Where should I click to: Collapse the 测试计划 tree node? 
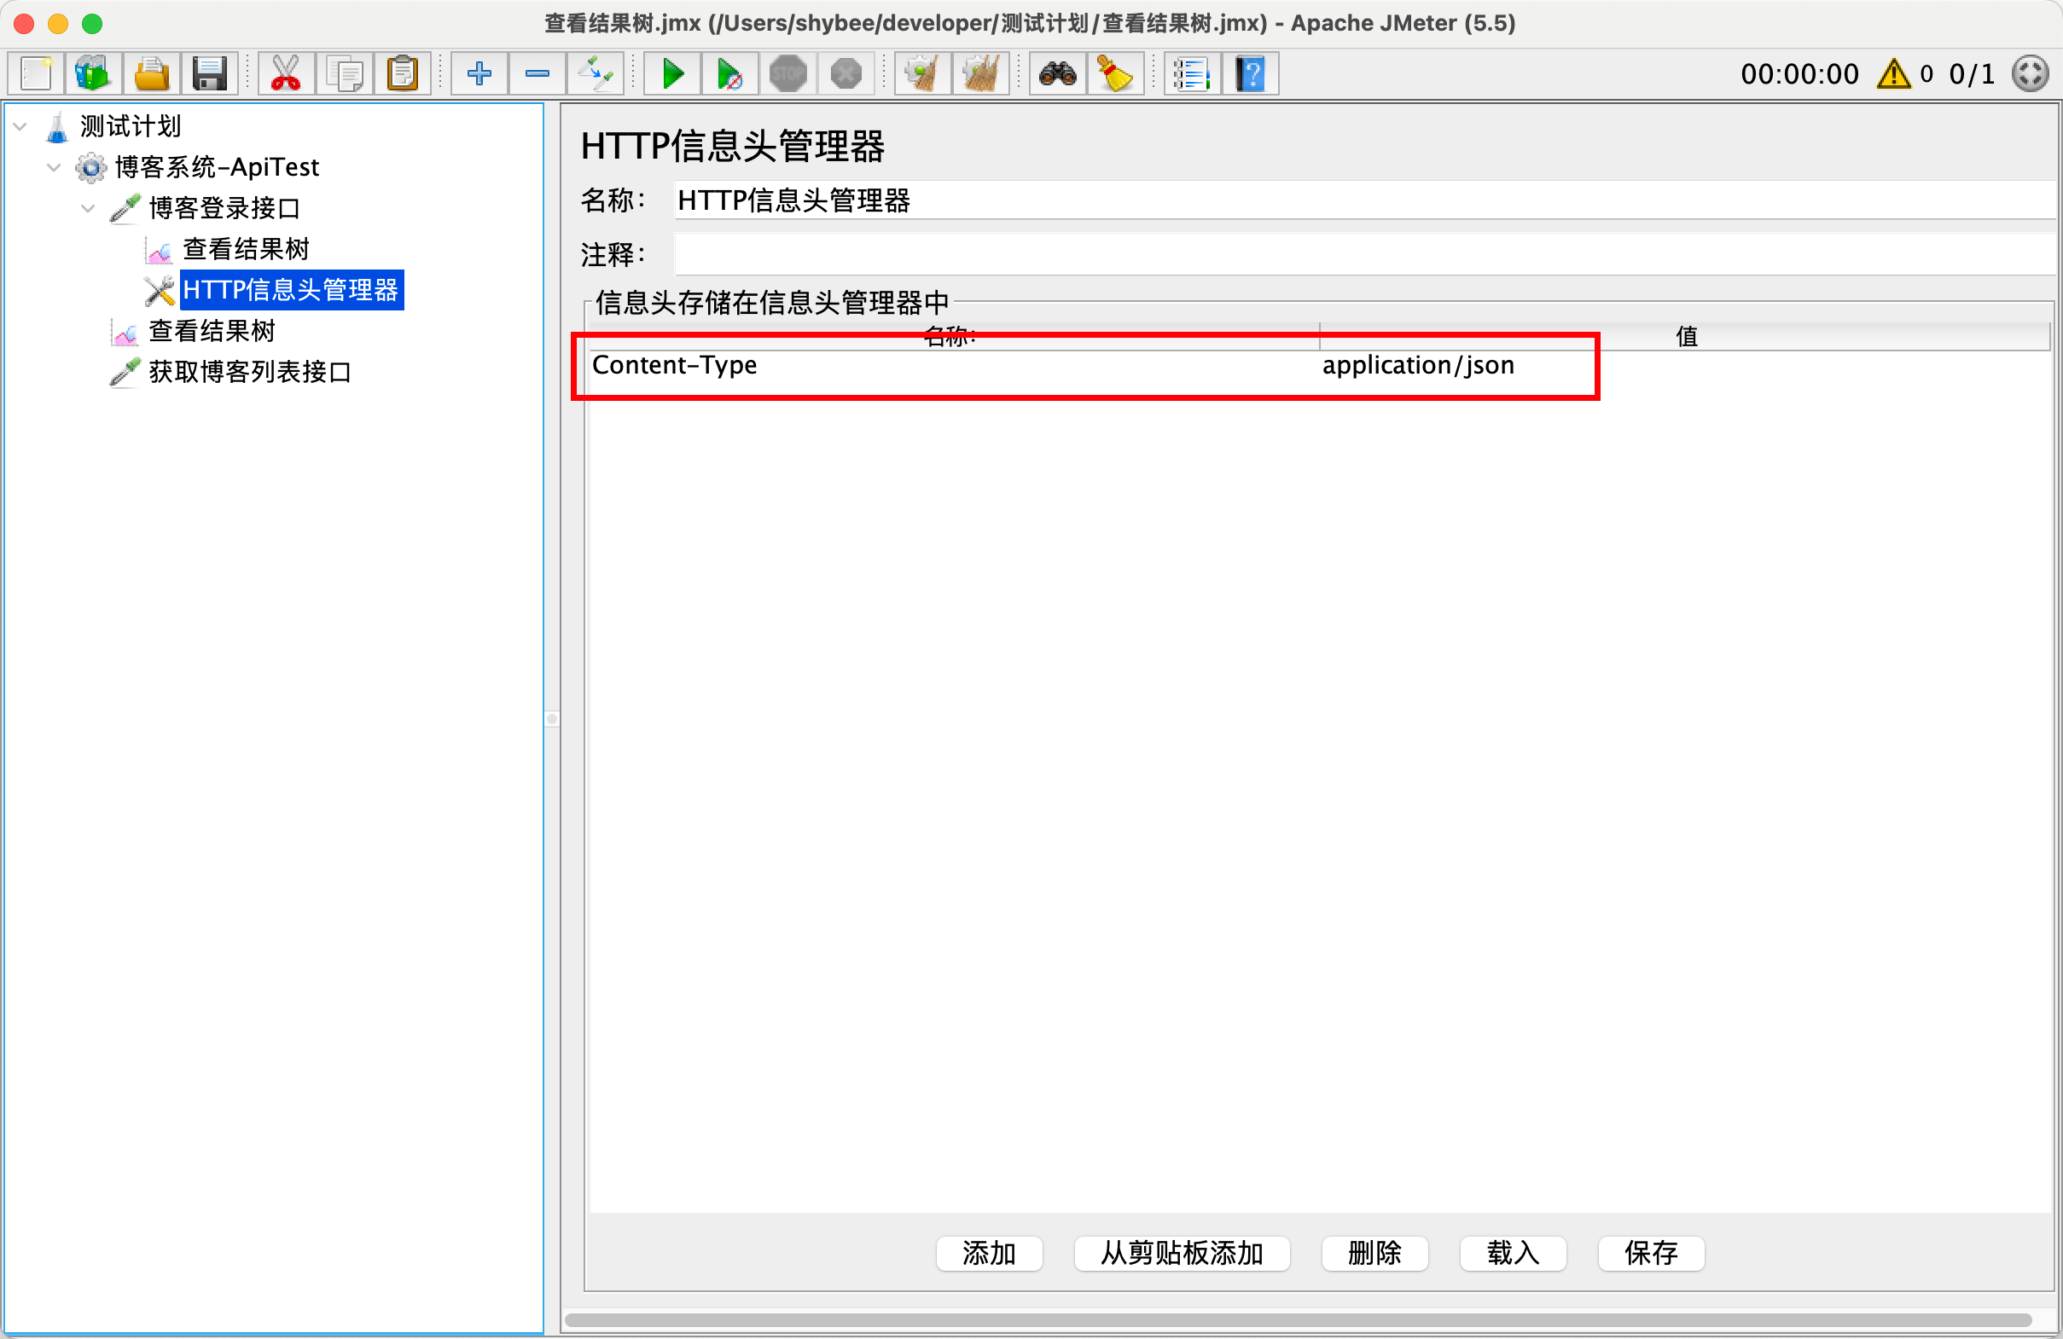click(x=20, y=126)
